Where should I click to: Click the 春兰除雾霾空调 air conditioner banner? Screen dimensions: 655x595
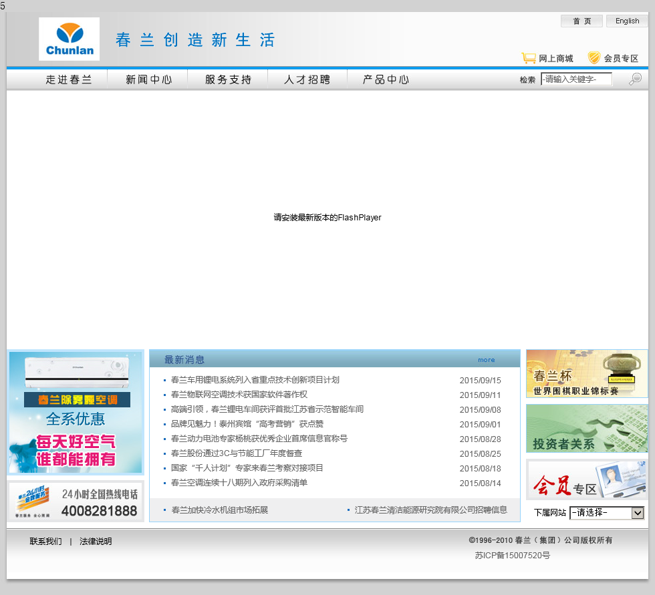[76, 412]
